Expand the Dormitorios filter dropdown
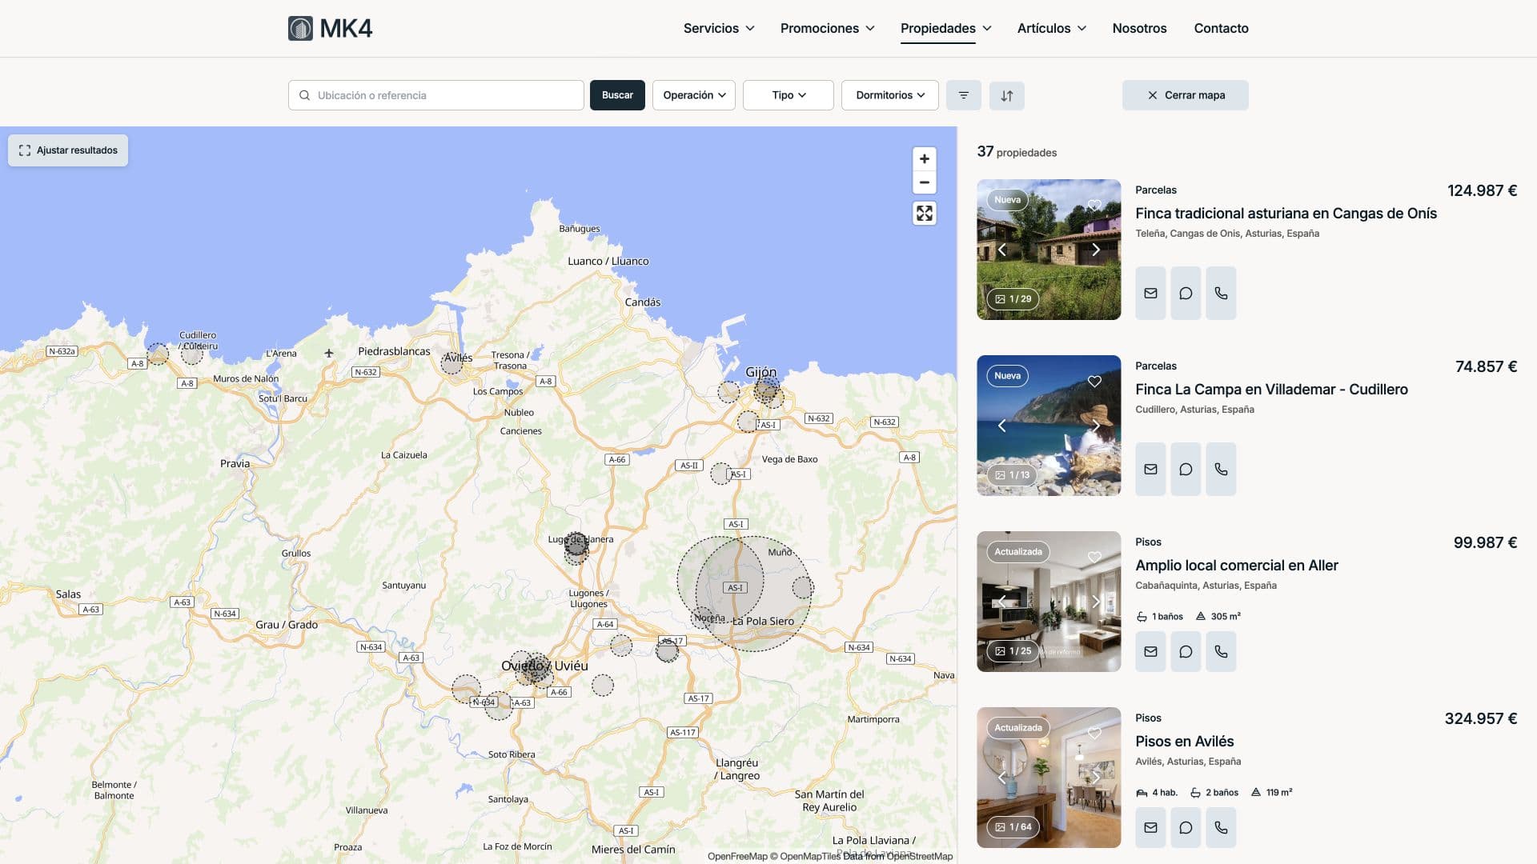The width and height of the screenshot is (1537, 864). tap(889, 95)
